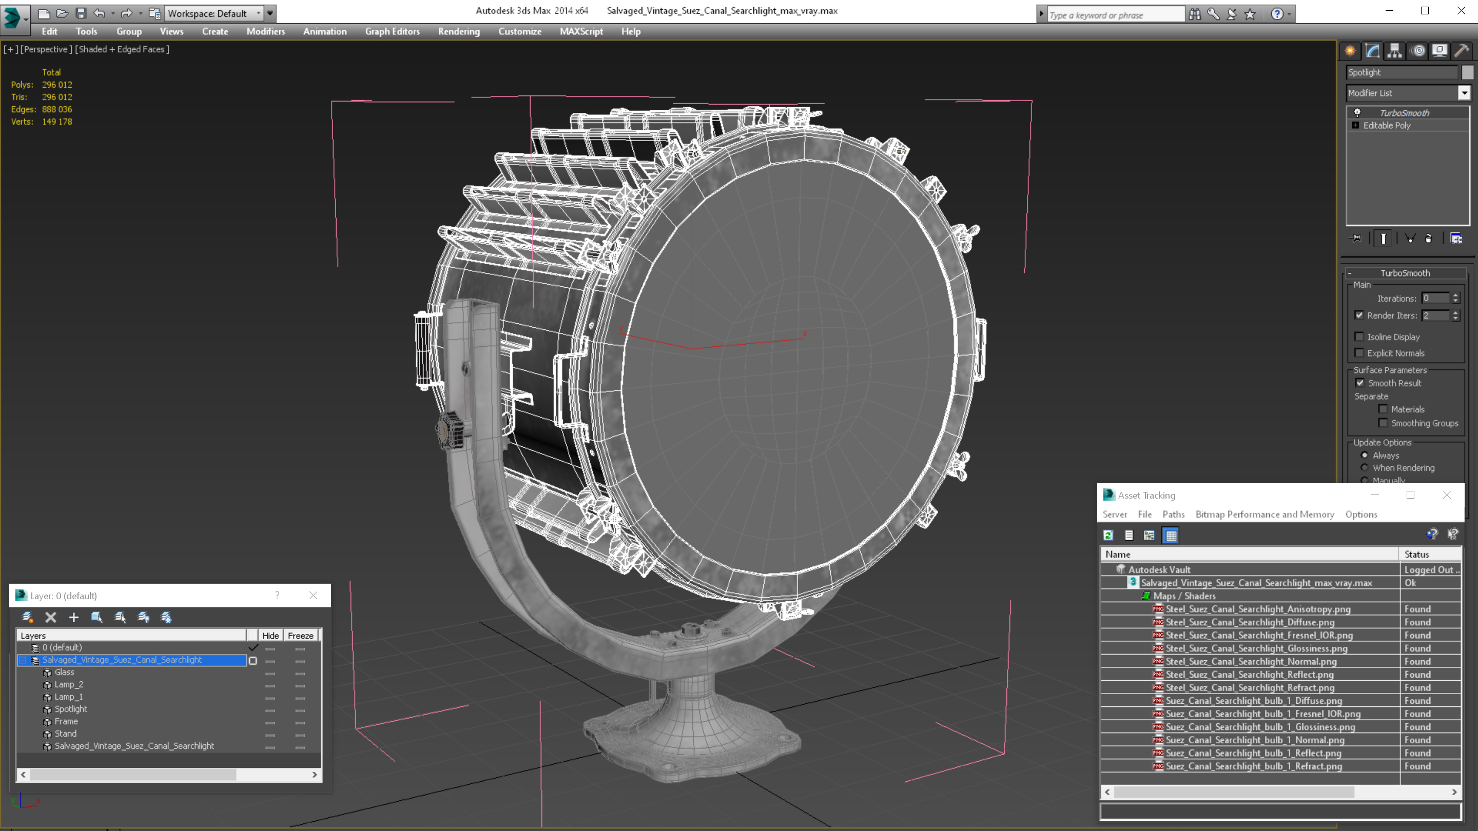This screenshot has height=831, width=1478.
Task: Click the Open File toolbar icon
Action: [62, 13]
